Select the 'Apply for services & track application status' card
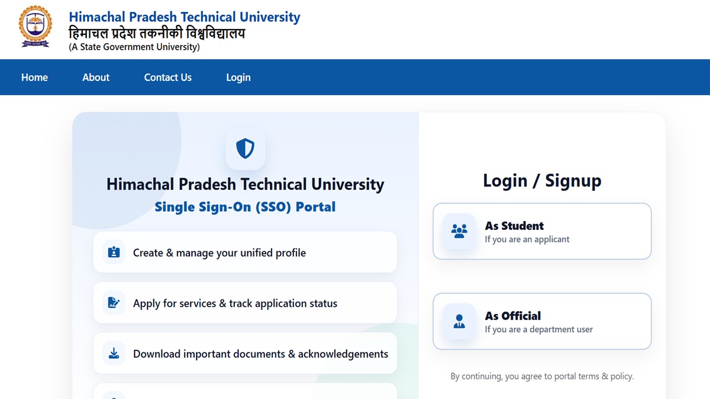The image size is (710, 399). pyautogui.click(x=245, y=303)
